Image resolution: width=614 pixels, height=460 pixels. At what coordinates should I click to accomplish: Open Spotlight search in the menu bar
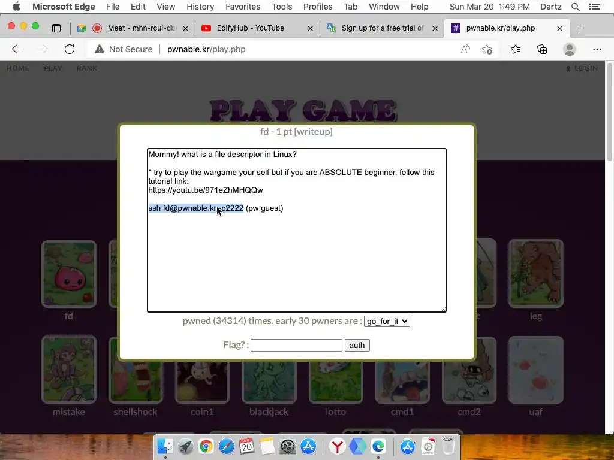pos(575,7)
